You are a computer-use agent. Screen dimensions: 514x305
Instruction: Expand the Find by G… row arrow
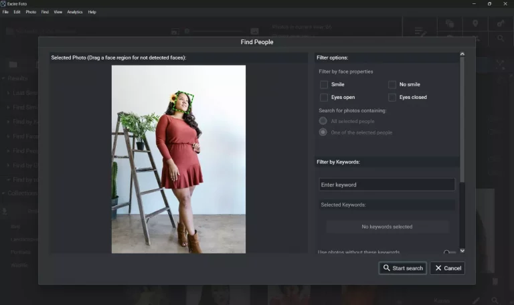click(8, 165)
